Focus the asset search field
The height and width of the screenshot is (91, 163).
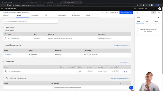point(31,21)
